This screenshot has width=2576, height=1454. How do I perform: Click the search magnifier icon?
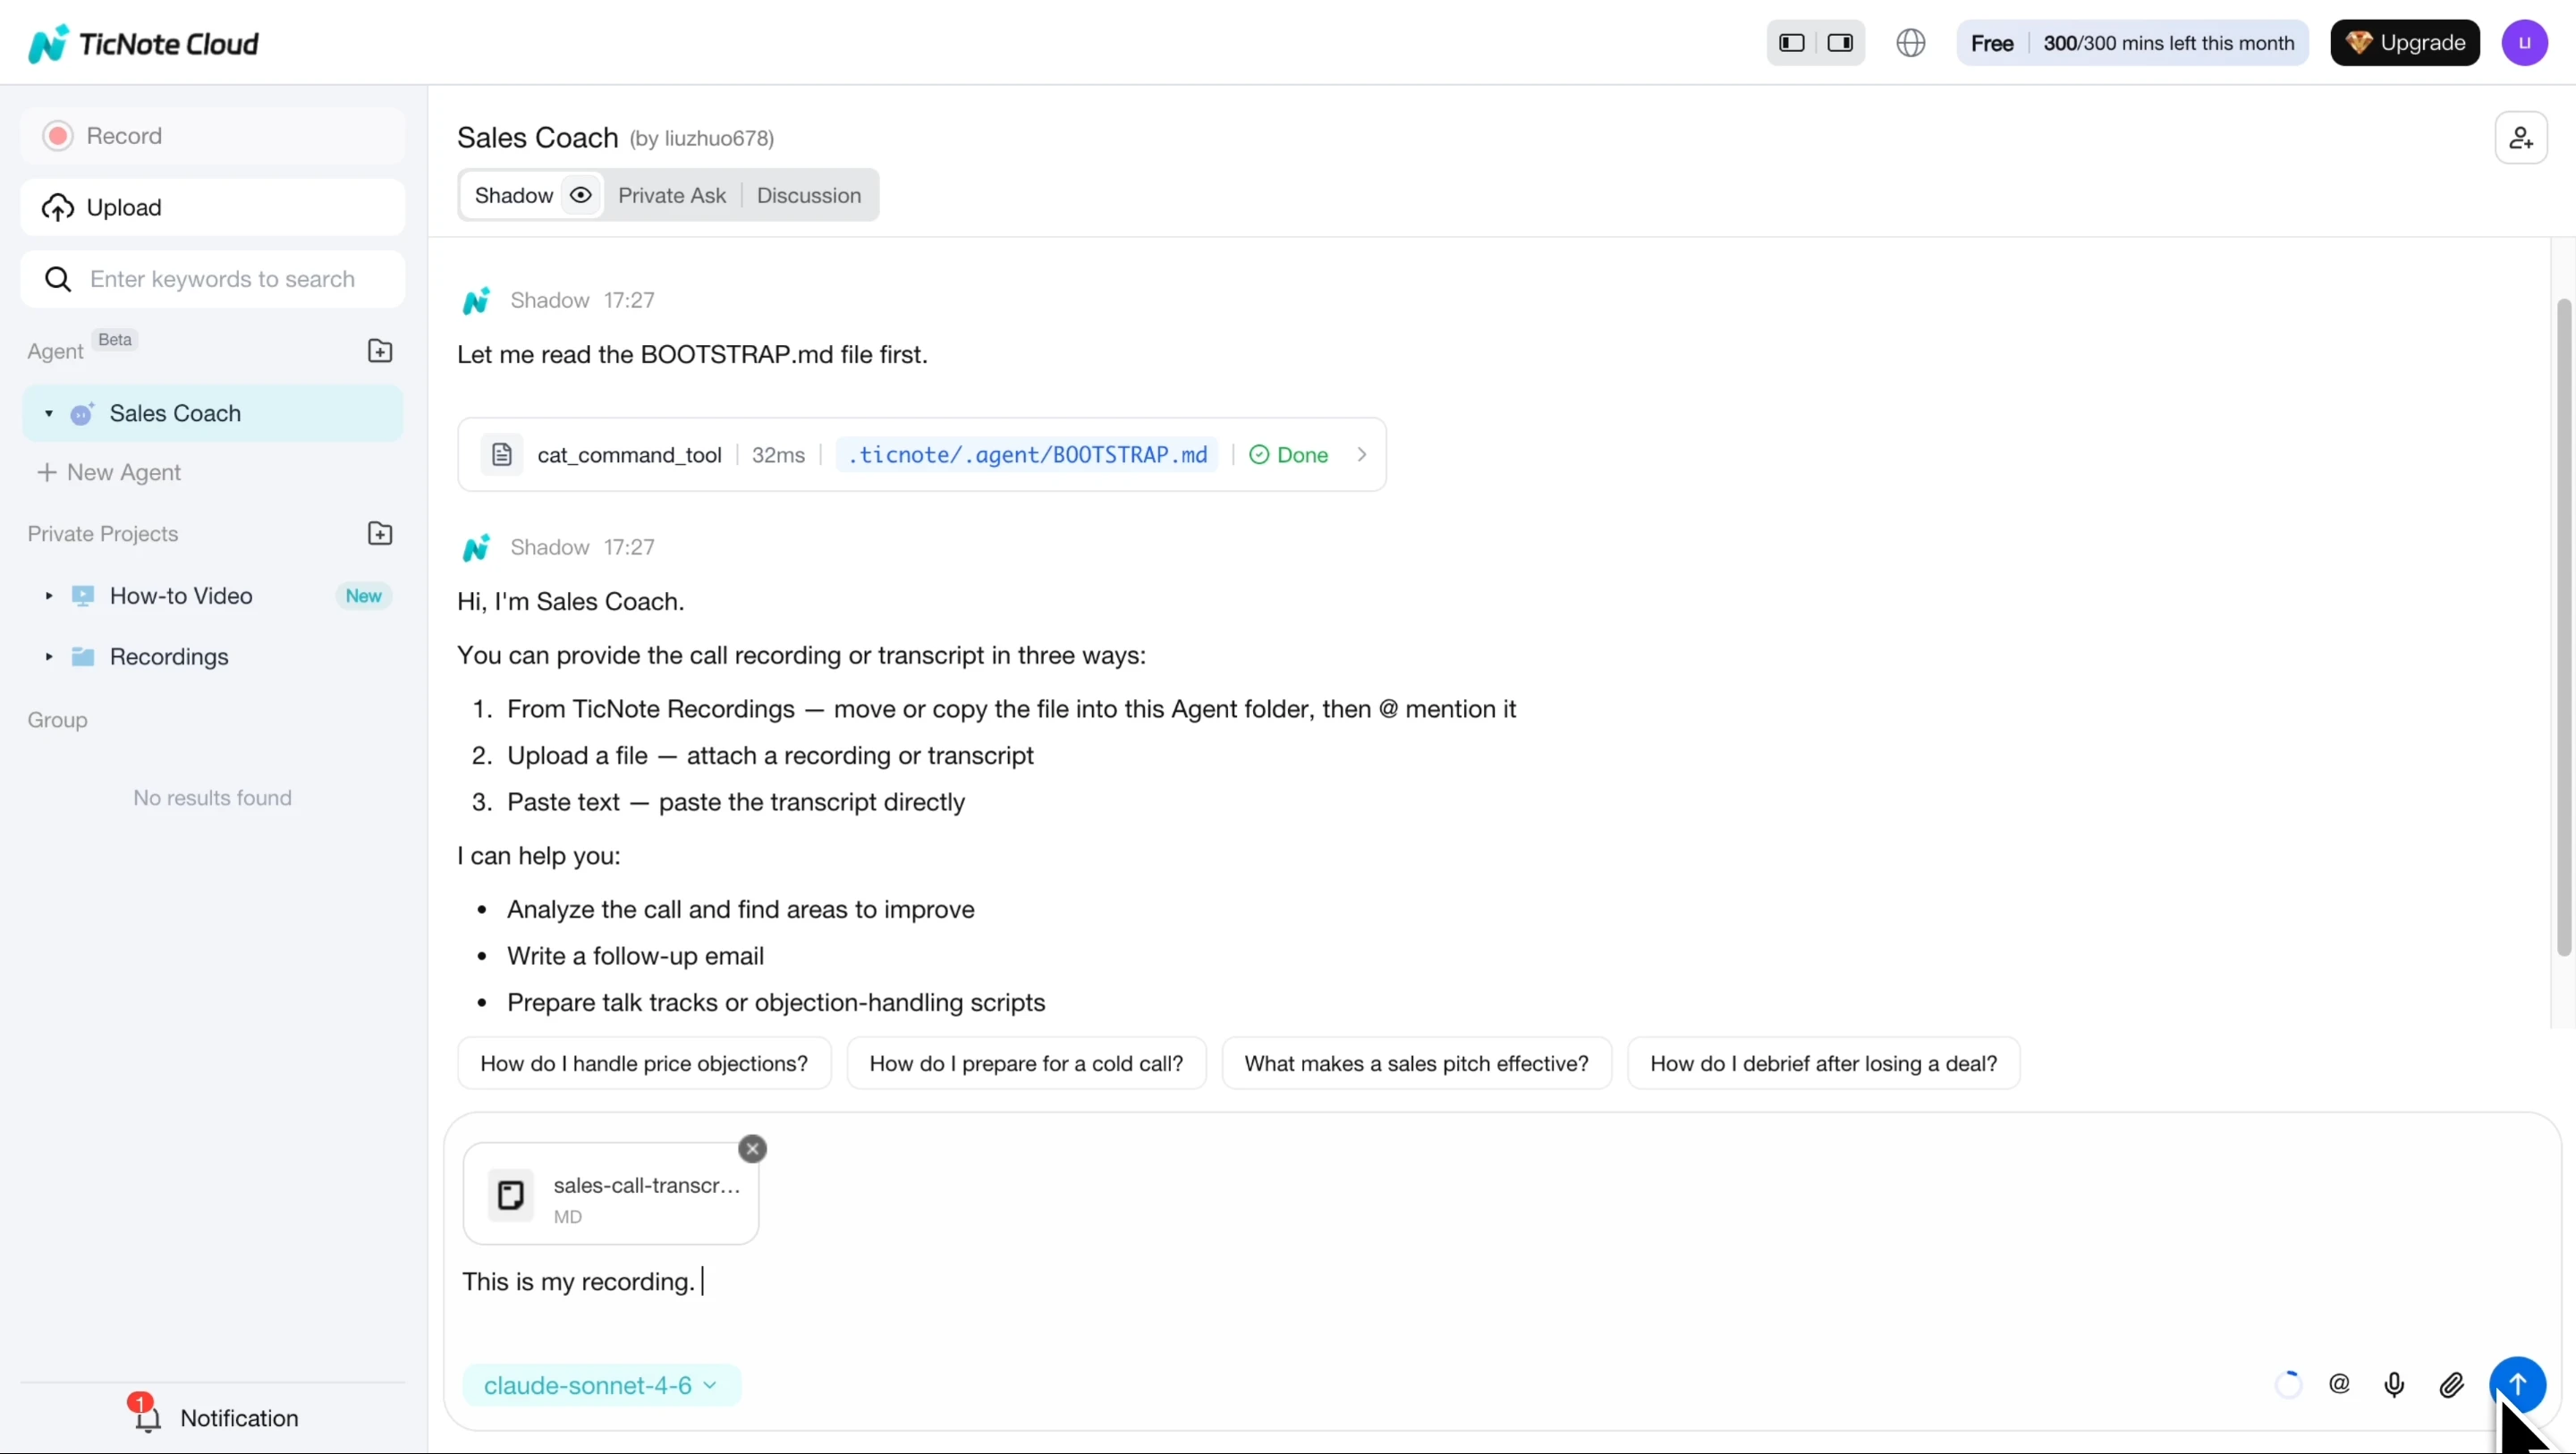pos(58,279)
